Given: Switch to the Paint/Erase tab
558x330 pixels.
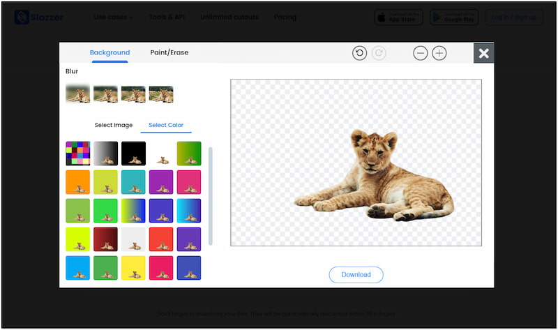Looking at the screenshot, I should pyautogui.click(x=169, y=52).
